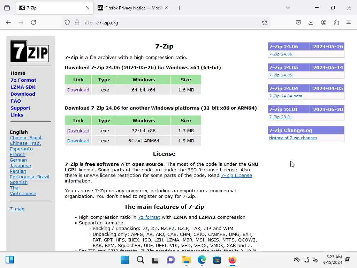
Task: Open the clock showing 6:23 AM
Action: tap(333, 260)
